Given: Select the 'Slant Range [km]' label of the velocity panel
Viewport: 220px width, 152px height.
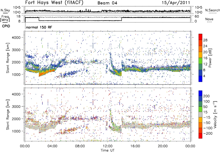Looking at the screenshot, I should 8,115.
